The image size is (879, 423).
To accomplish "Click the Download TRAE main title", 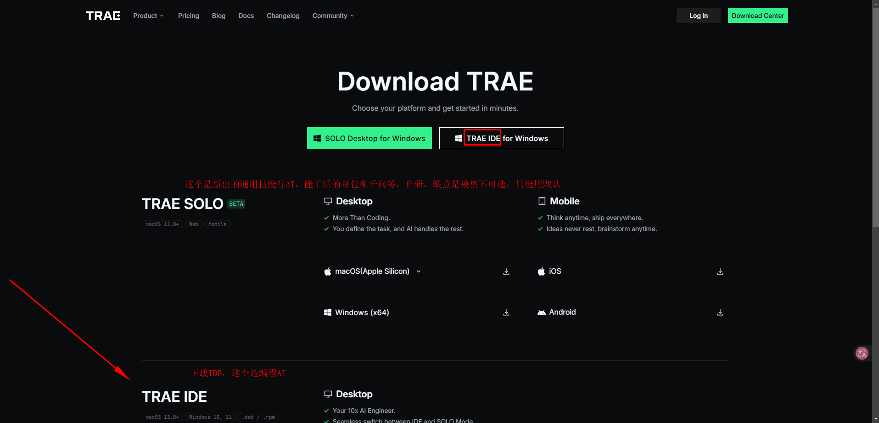I will pos(435,81).
